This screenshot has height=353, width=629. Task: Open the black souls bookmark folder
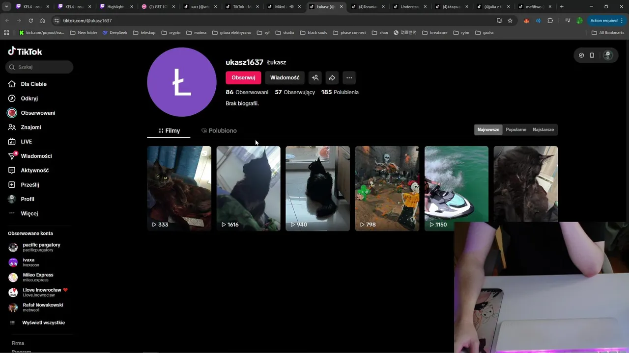tap(314, 33)
